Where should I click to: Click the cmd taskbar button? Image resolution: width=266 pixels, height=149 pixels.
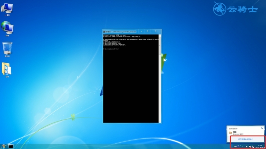11,146
